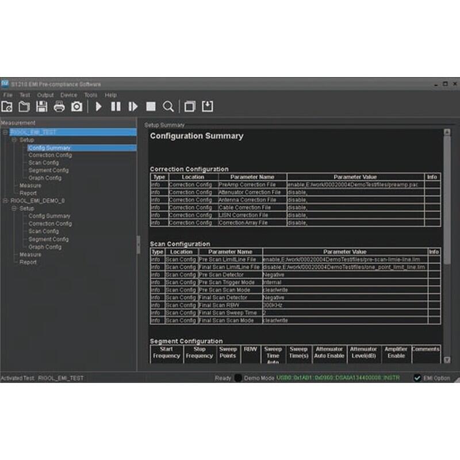Open the Tools menu

[x=90, y=95]
